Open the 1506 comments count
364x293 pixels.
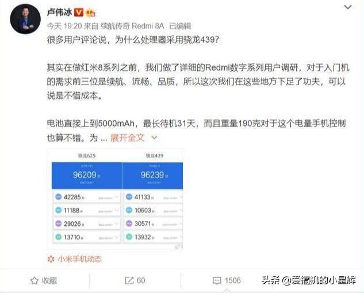(233, 281)
